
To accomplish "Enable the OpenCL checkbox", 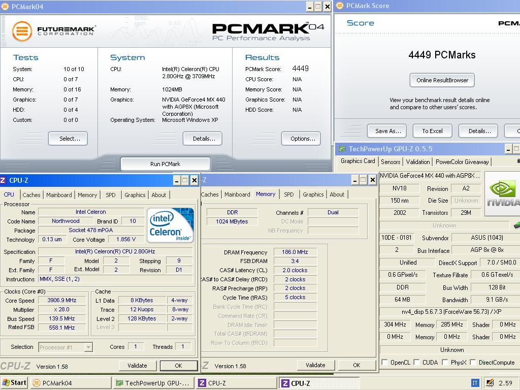I will [385, 362].
